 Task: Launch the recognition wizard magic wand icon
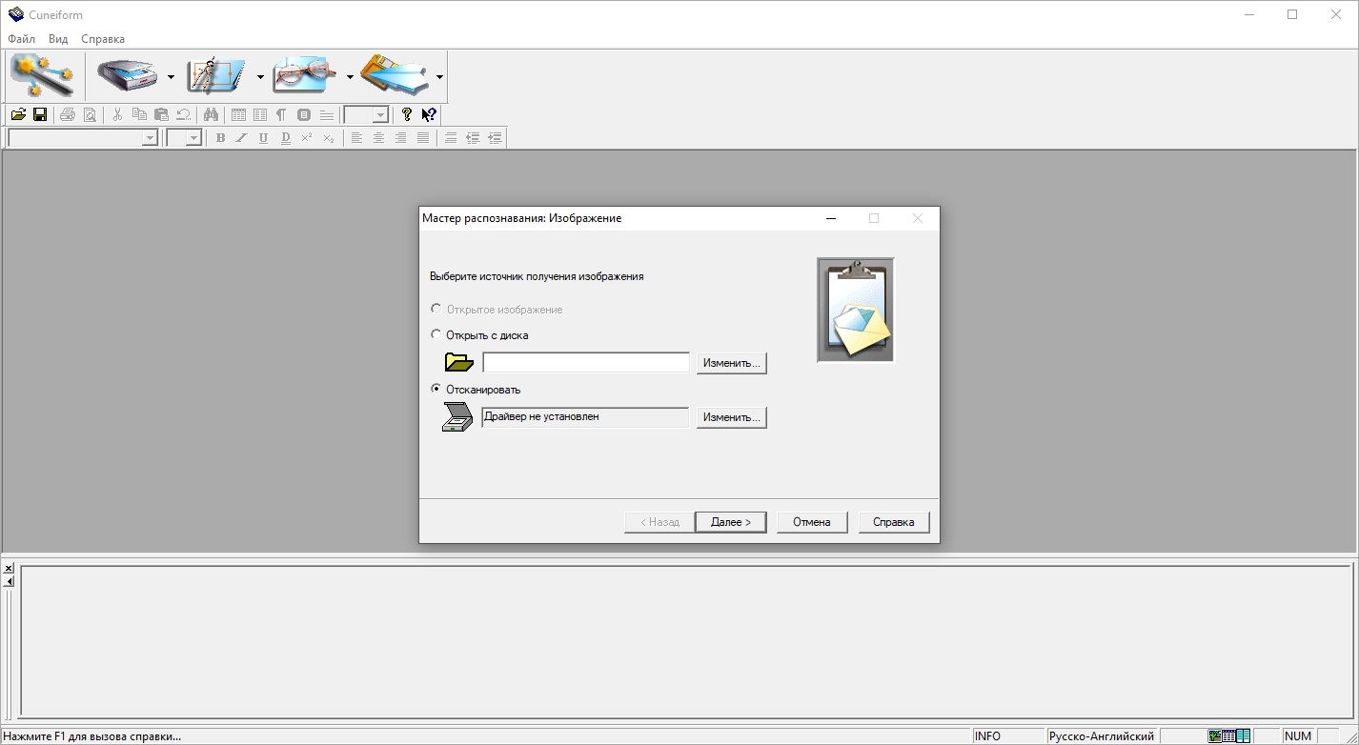[42, 76]
